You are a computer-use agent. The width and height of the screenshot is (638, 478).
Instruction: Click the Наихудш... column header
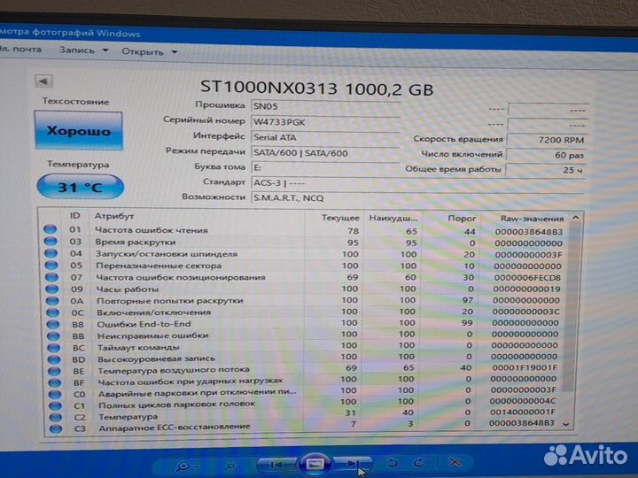pos(393,218)
